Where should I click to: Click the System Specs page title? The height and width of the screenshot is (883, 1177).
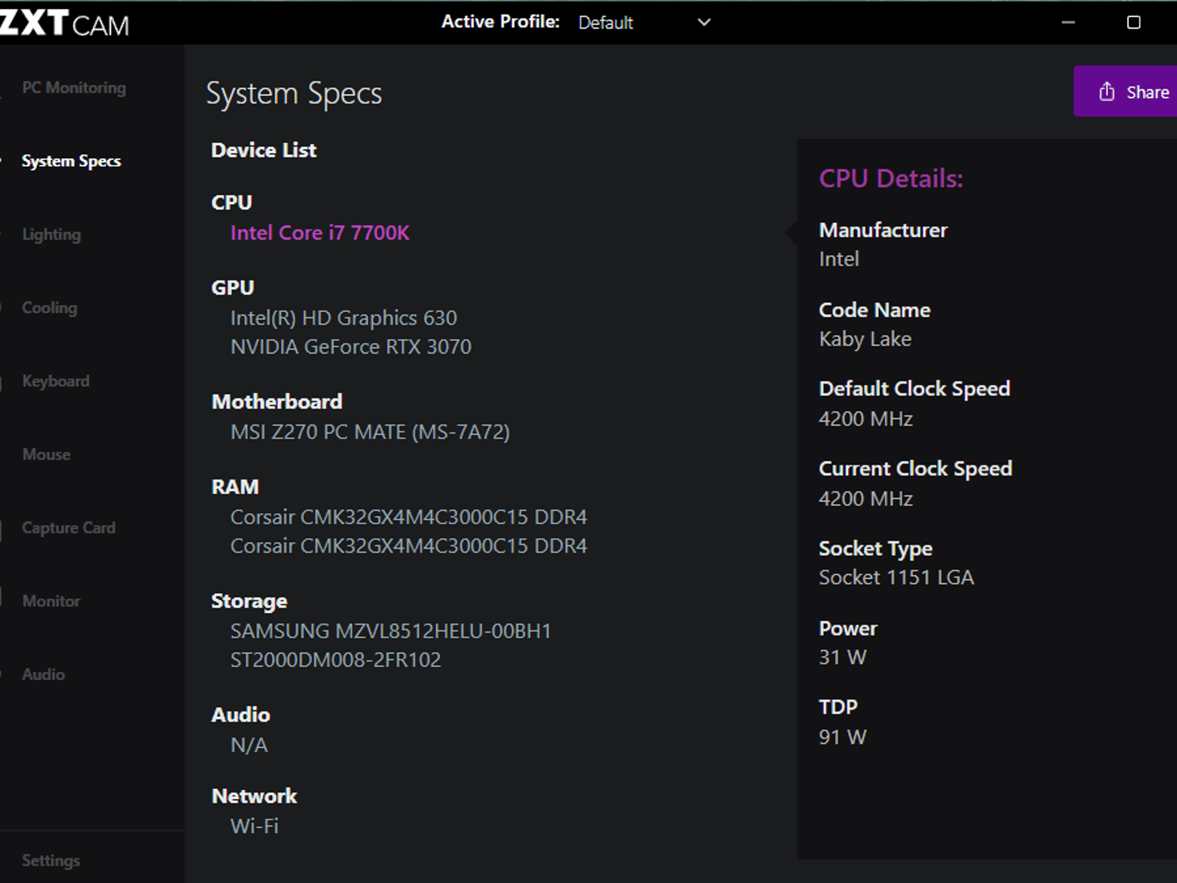point(294,94)
